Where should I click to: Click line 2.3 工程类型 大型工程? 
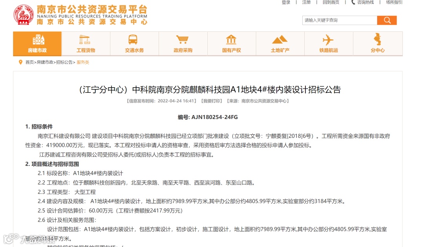tap(67, 192)
